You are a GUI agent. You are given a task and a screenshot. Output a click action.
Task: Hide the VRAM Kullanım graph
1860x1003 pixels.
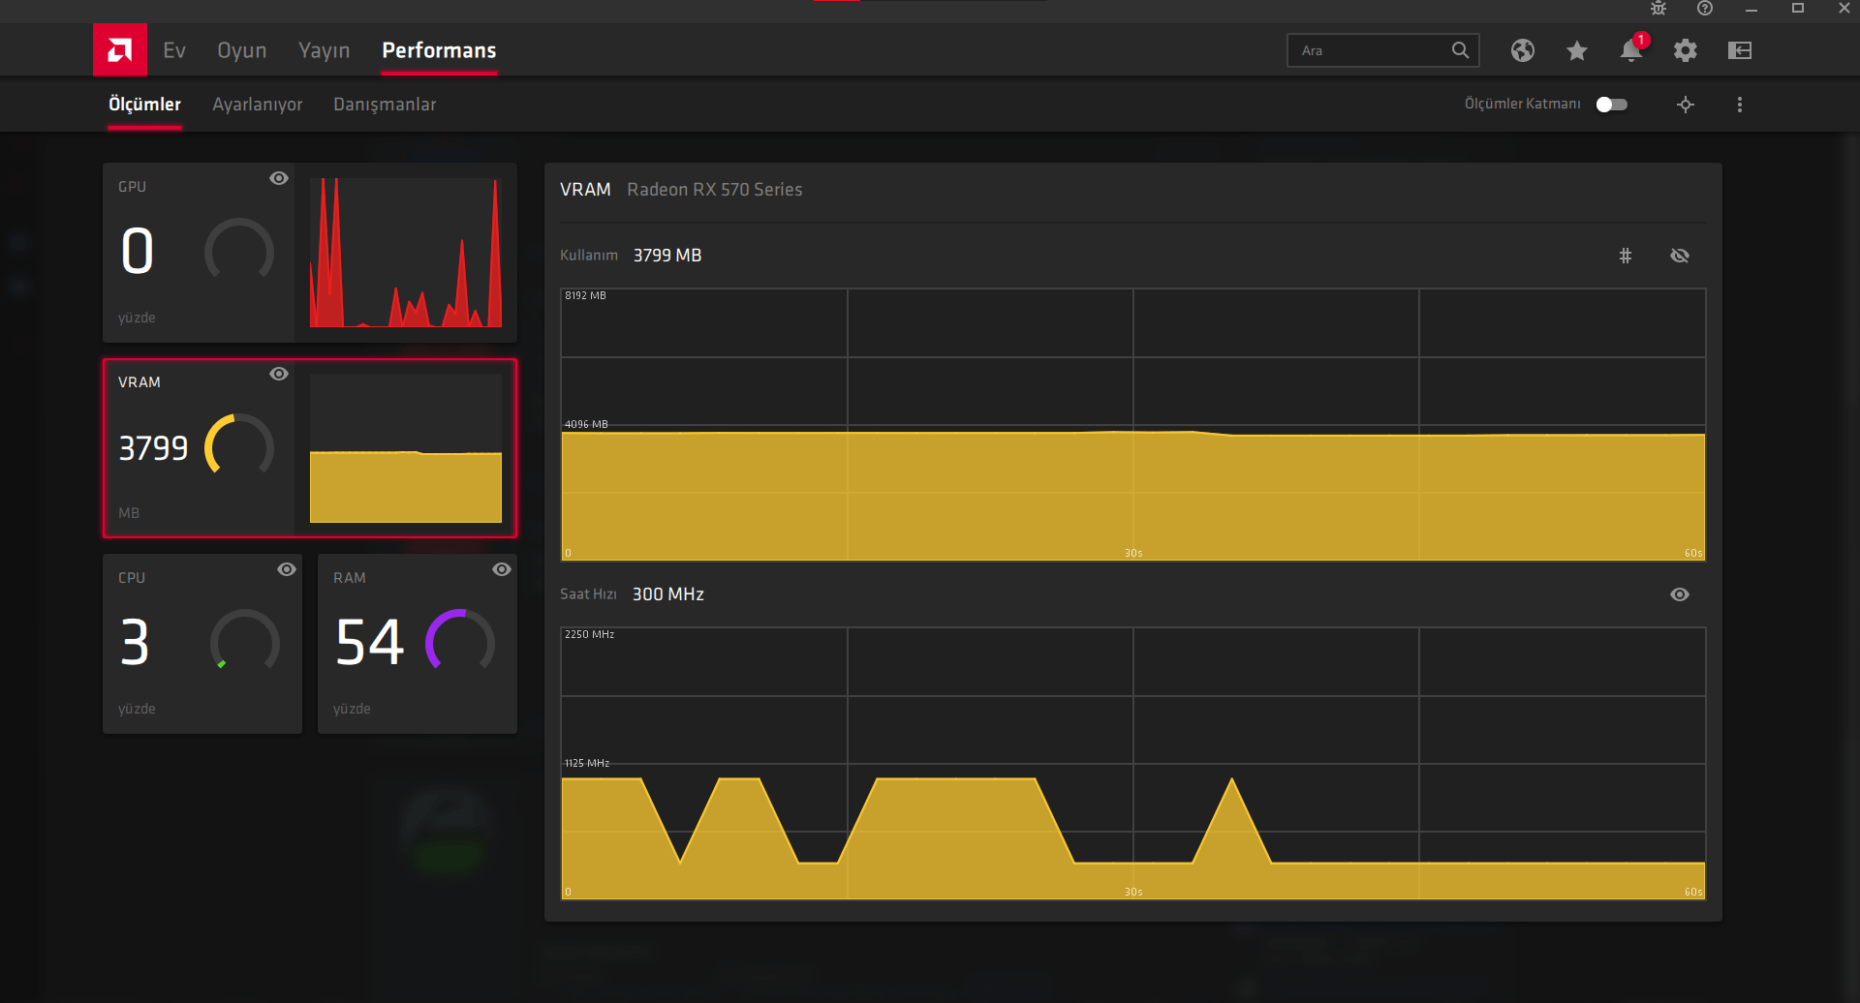pyautogui.click(x=1680, y=256)
